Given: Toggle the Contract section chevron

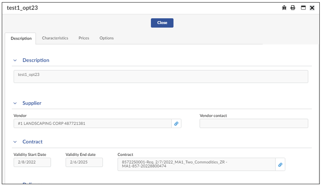Looking at the screenshot, I should (15, 142).
